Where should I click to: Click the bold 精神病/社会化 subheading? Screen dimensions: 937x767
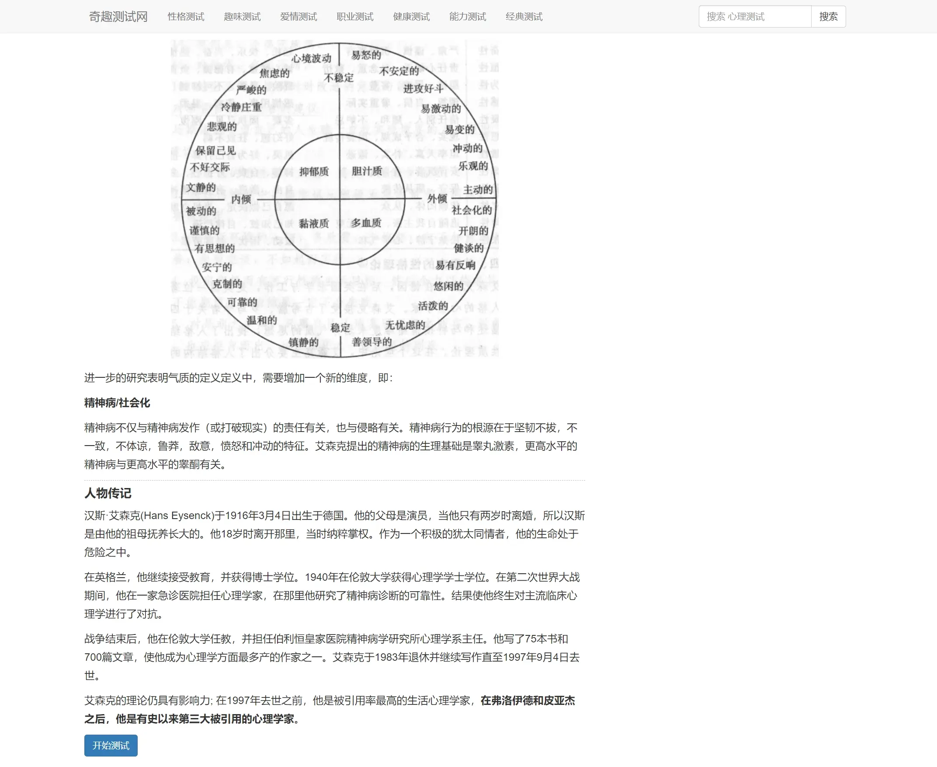tap(117, 402)
